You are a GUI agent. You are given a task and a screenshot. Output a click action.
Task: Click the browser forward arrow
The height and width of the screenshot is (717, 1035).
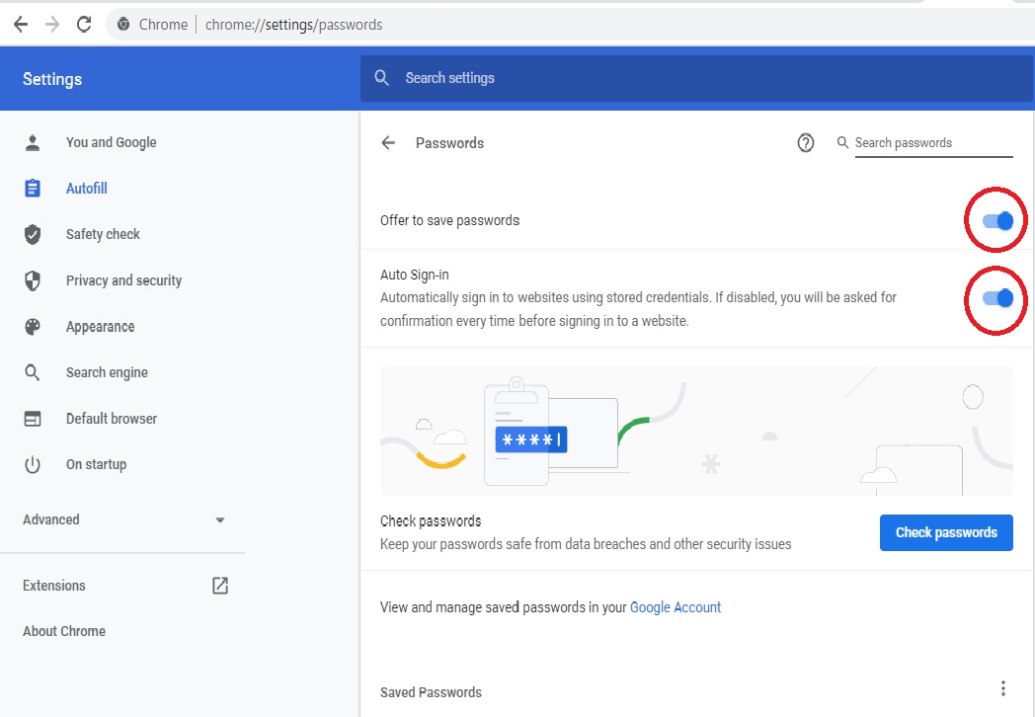(52, 25)
